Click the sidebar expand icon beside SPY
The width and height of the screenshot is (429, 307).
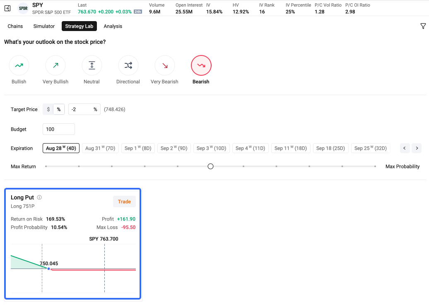[7, 8]
